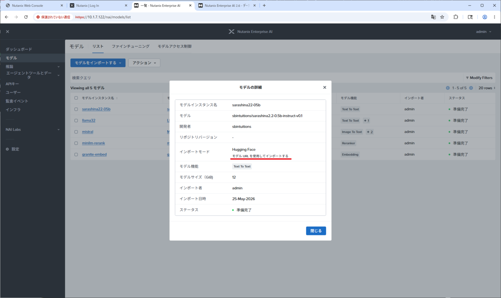Click the translate page icon
The height and width of the screenshot is (298, 501).
pyautogui.click(x=433, y=17)
